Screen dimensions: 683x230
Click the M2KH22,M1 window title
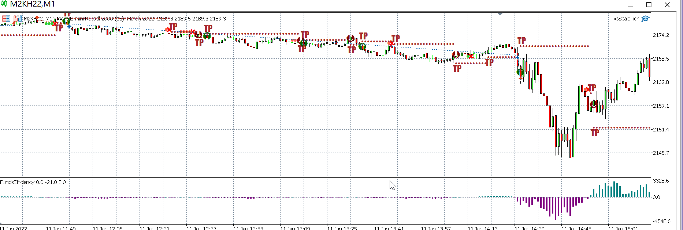coord(33,4)
